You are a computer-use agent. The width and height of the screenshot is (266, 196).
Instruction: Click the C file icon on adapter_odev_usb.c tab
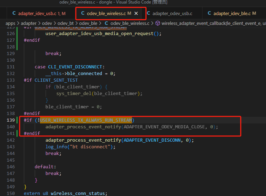148,13
